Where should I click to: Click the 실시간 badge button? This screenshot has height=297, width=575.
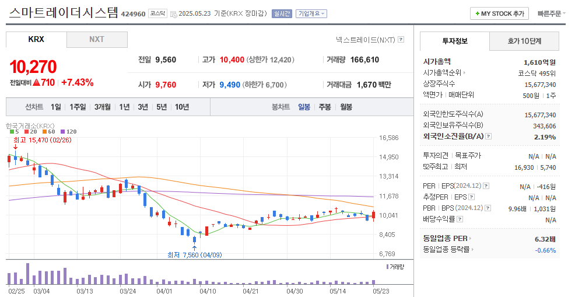tap(282, 13)
